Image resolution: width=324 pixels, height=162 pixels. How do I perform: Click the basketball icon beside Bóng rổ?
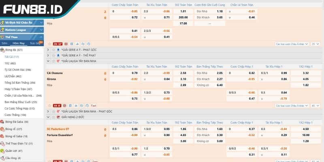click(2, 129)
